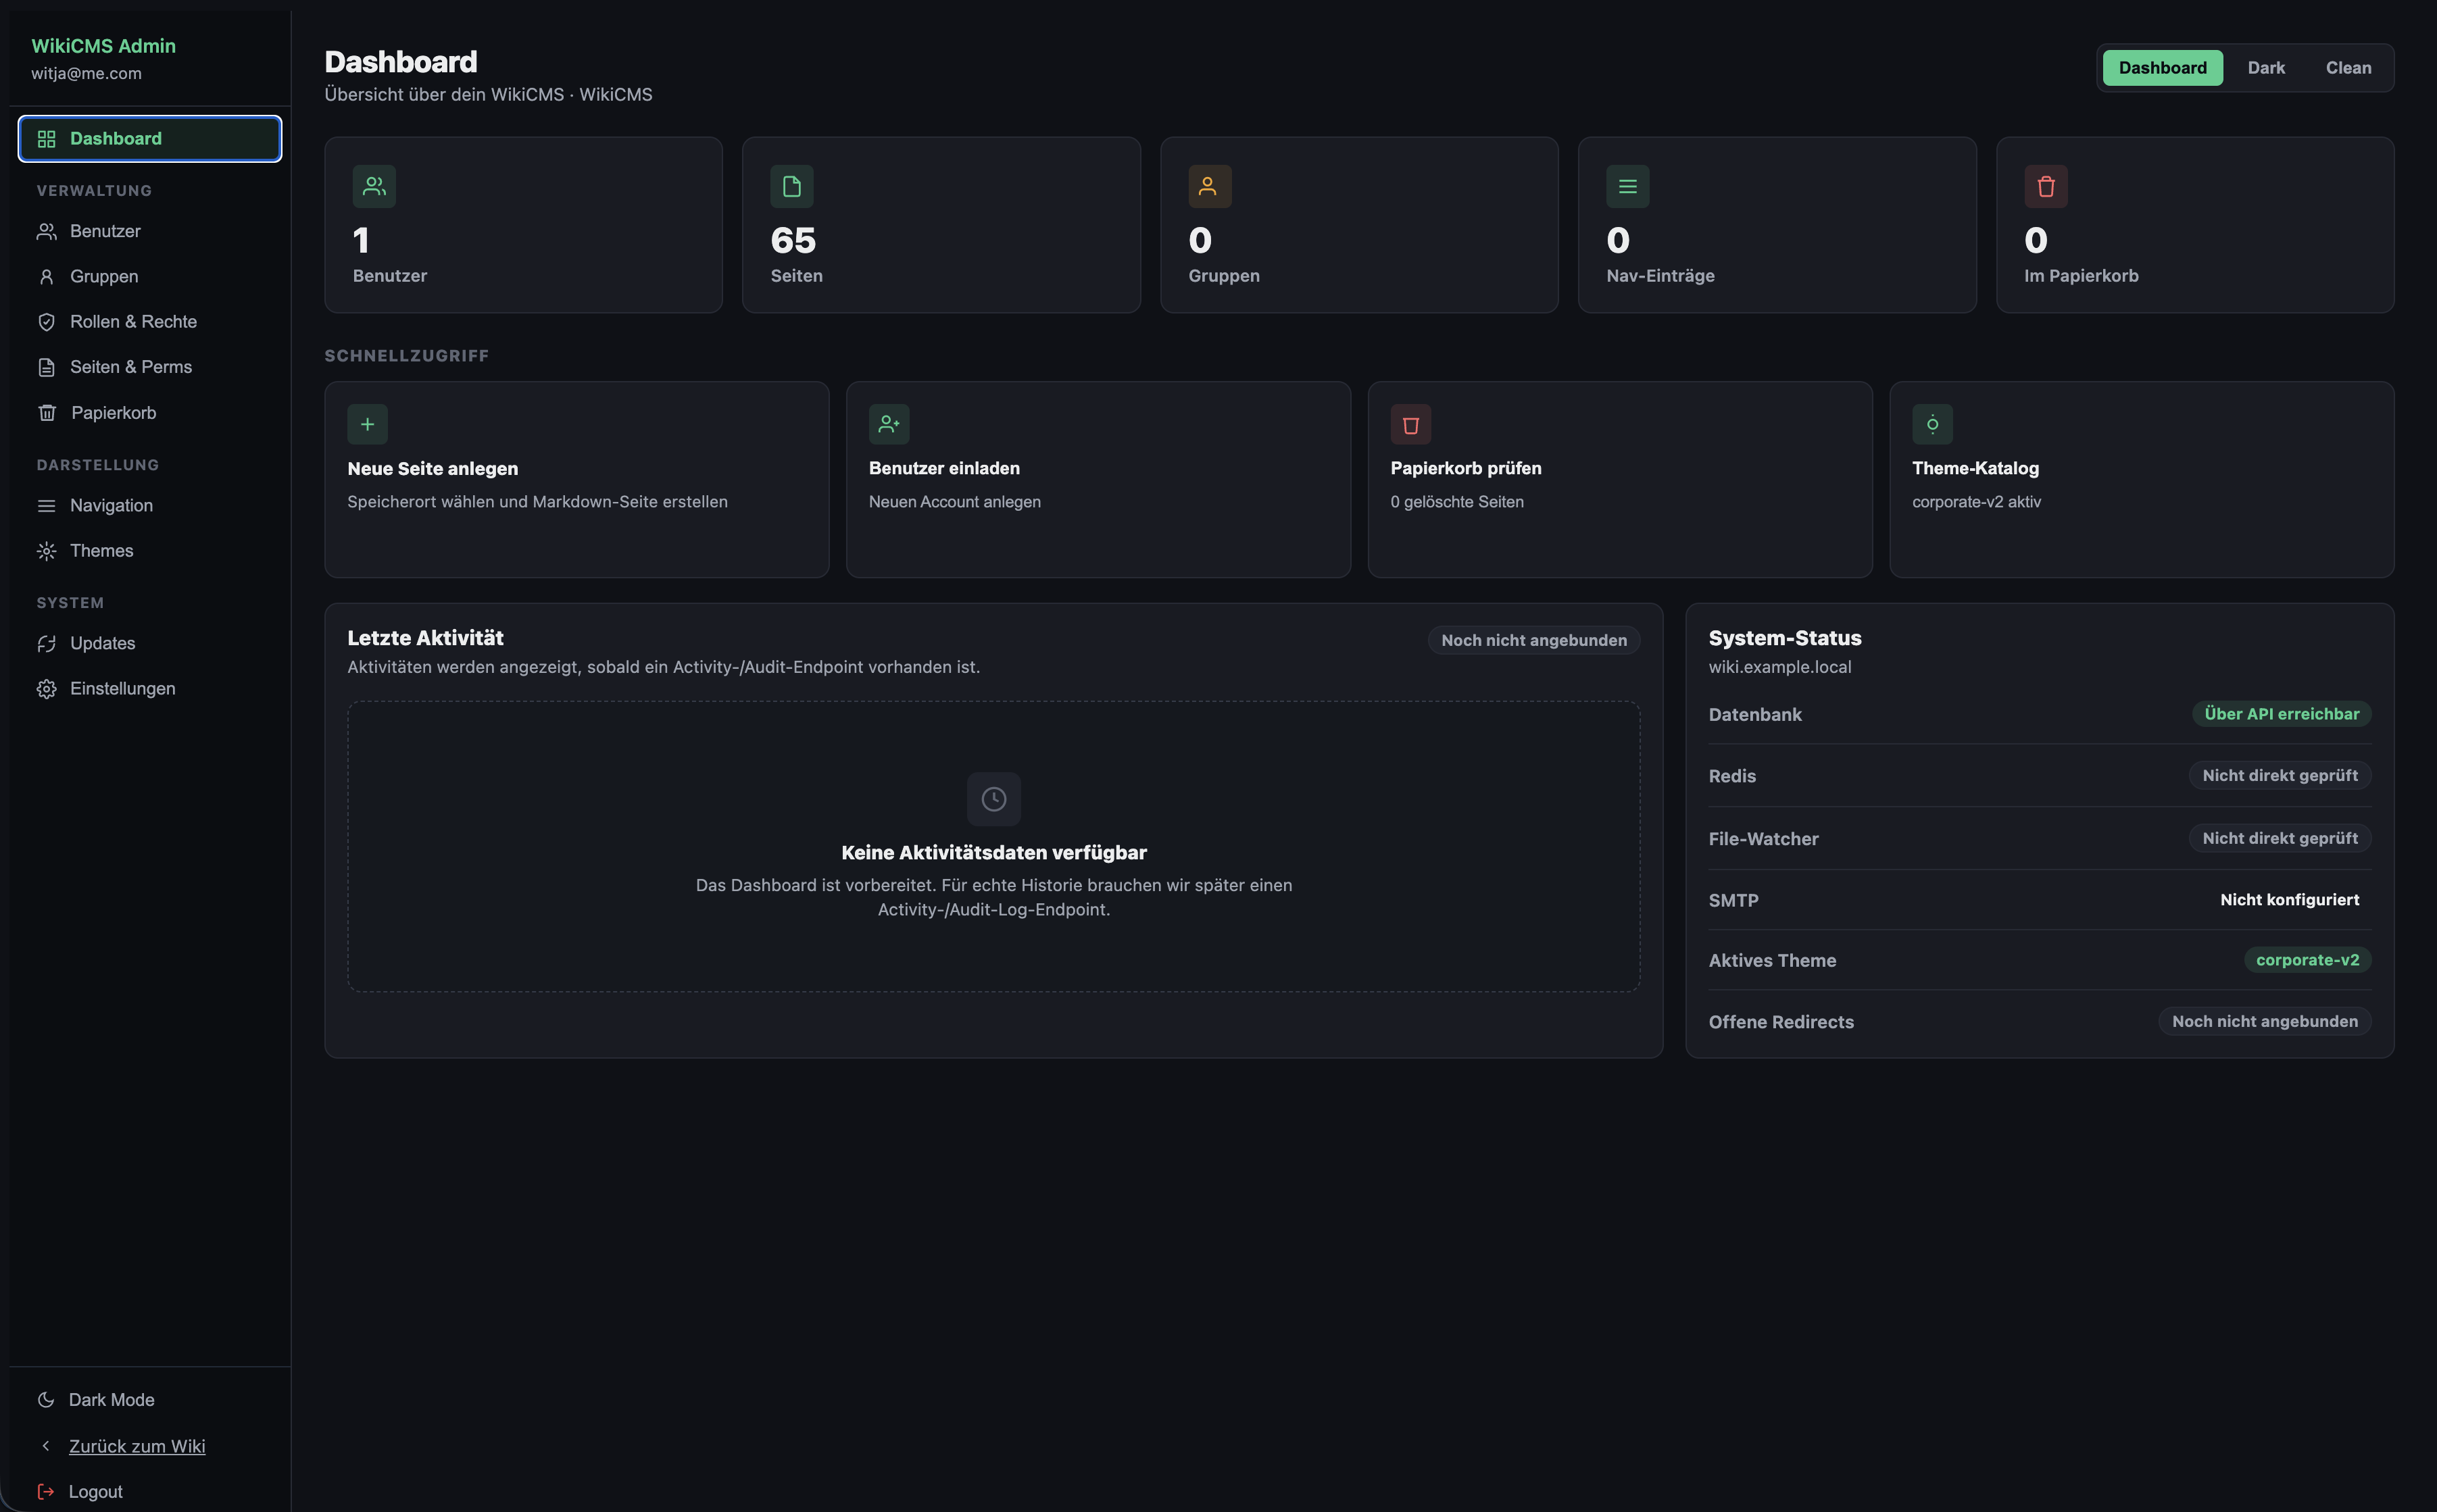Click the wiki.example.local hostname text
The height and width of the screenshot is (1512, 2437).
pyautogui.click(x=1780, y=667)
